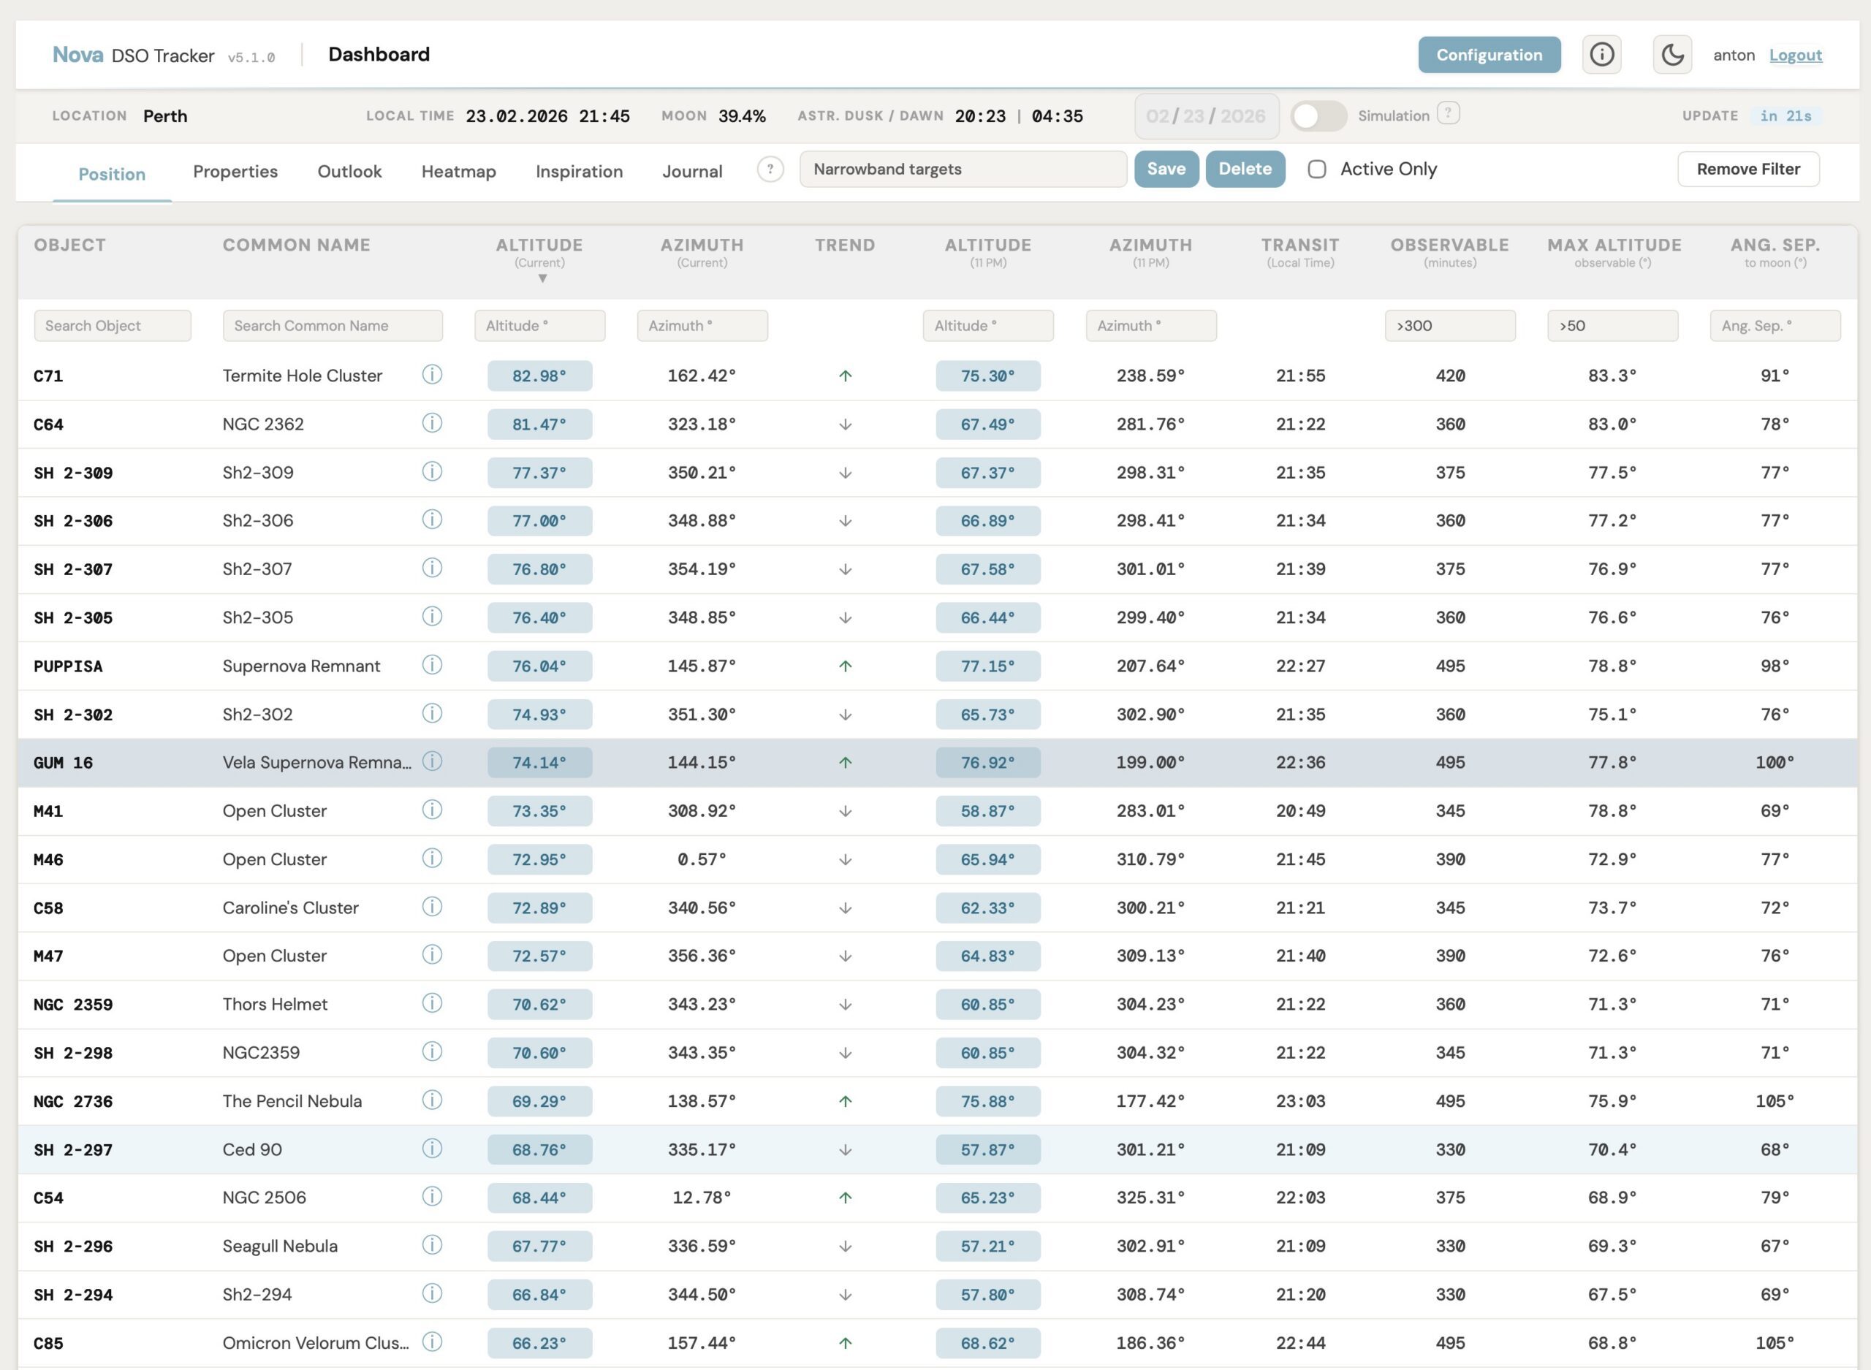
Task: Click the Configuration button
Action: tap(1489, 55)
